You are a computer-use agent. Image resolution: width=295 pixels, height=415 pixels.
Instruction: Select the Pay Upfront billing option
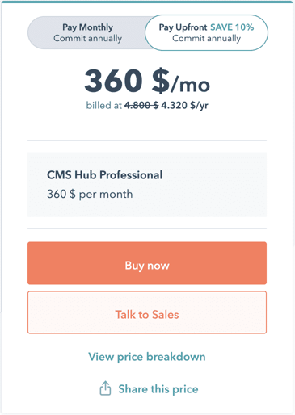click(x=206, y=33)
